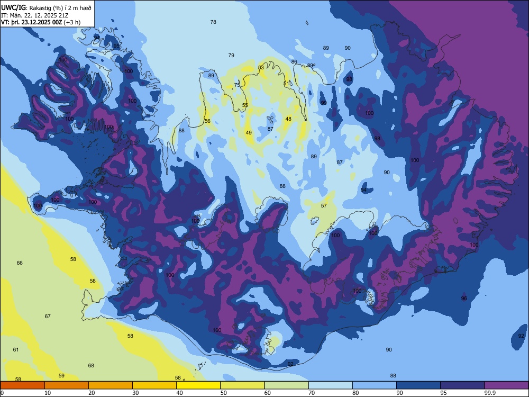Select the 20–30 legend color block
Image resolution: width=529 pixels, height=397 pixels.
point(111,385)
